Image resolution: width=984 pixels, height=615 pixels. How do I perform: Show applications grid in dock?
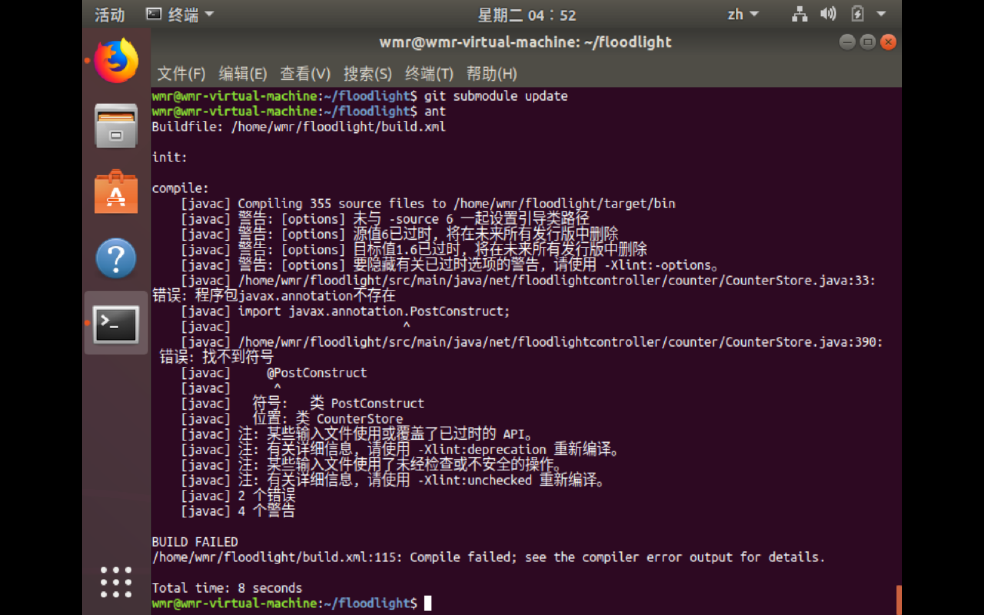[x=116, y=582]
